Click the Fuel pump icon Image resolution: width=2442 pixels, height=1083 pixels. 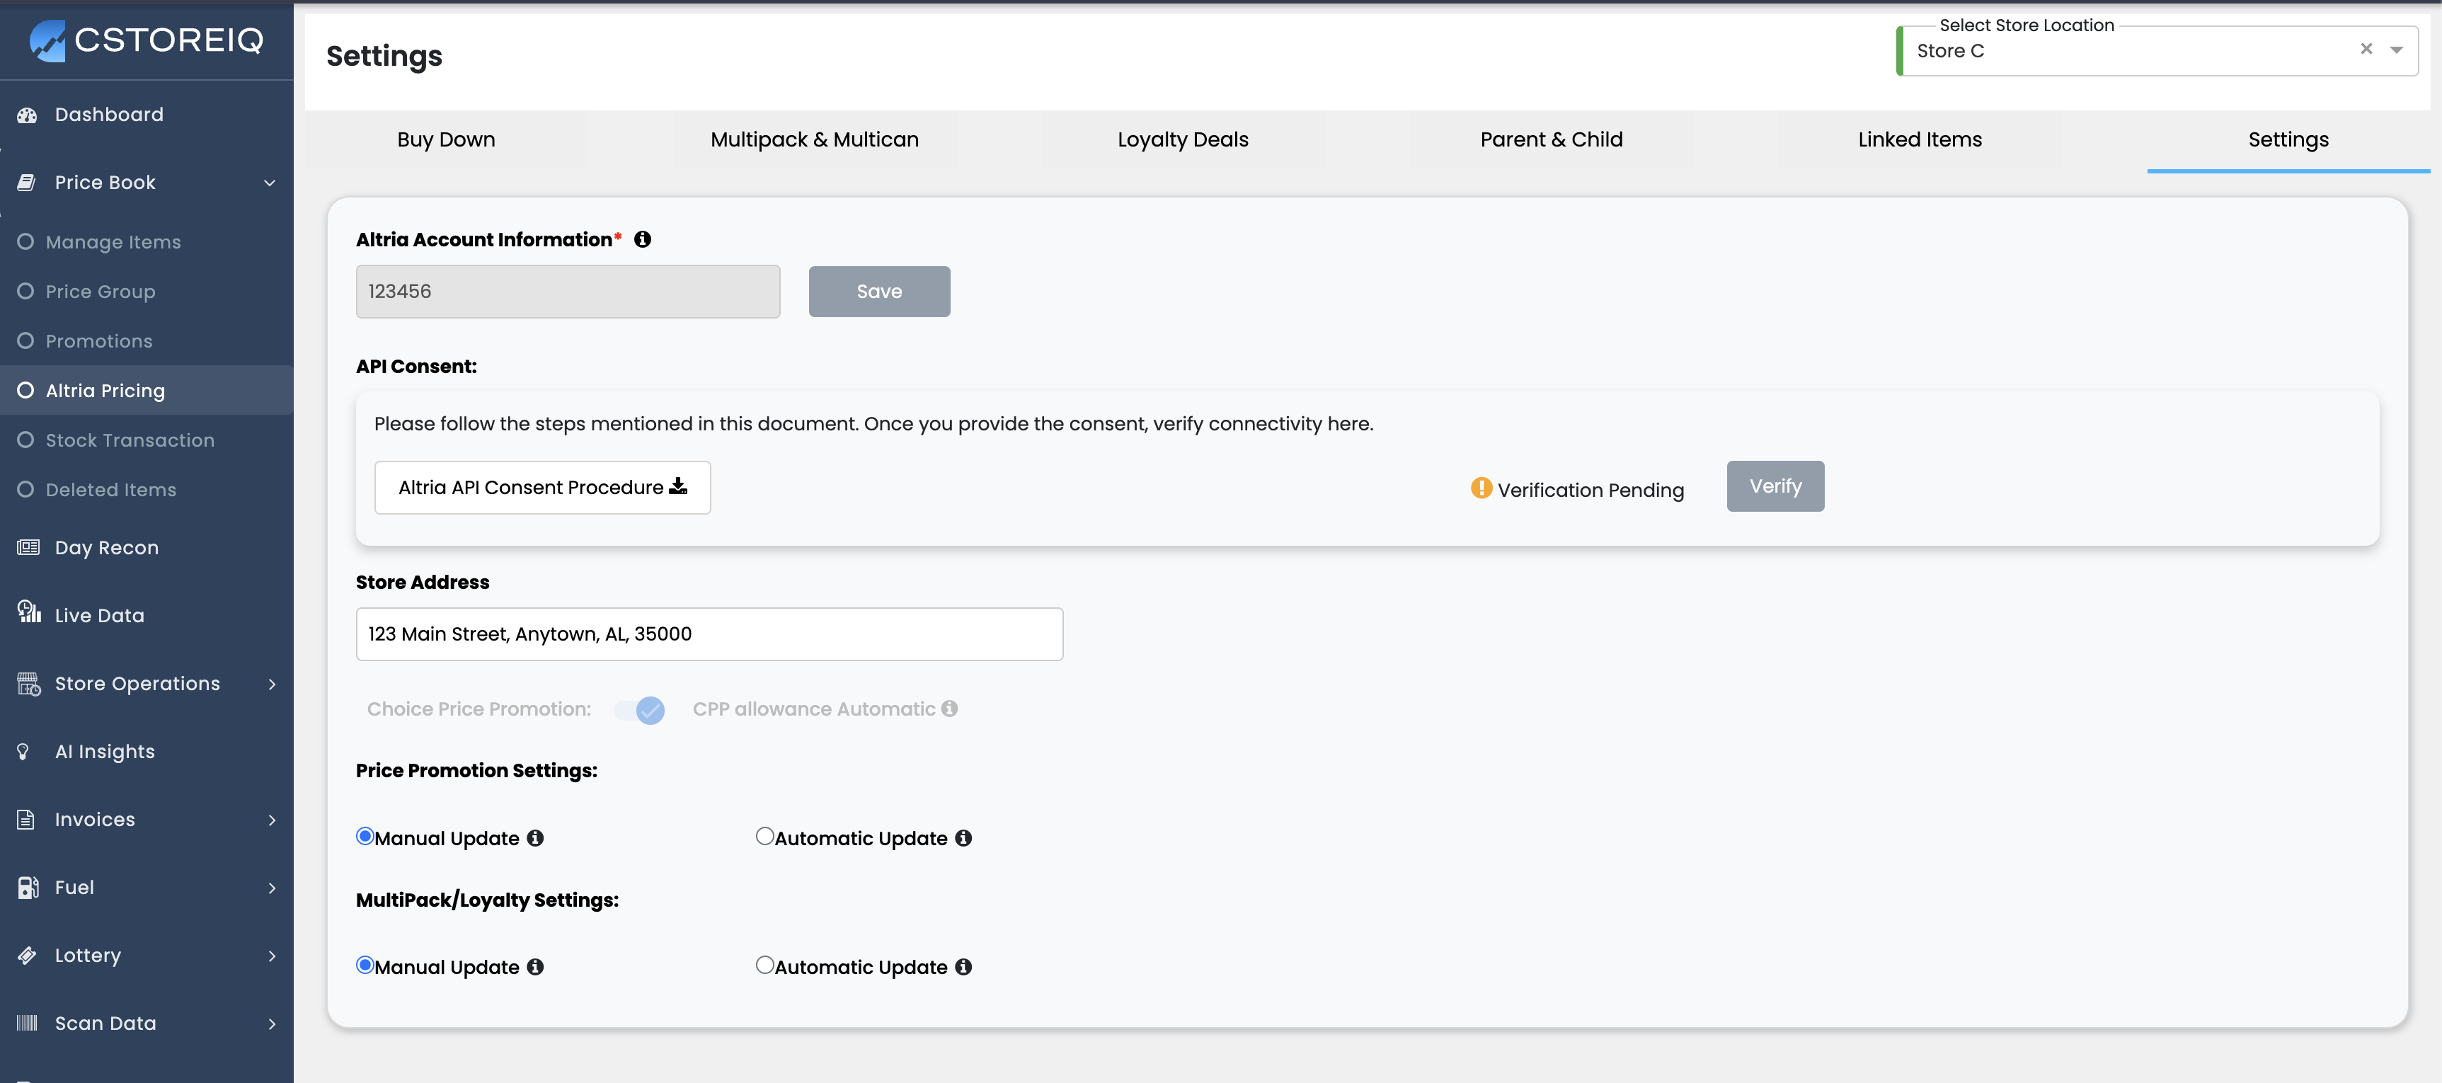[x=28, y=887]
